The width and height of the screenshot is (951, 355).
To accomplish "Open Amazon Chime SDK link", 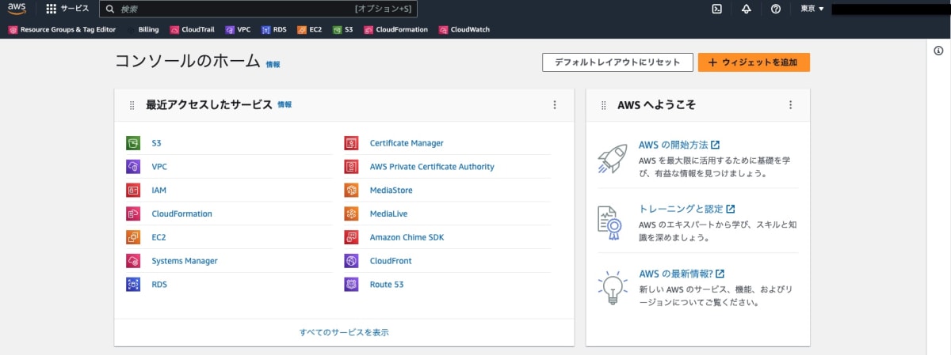I will pos(407,237).
